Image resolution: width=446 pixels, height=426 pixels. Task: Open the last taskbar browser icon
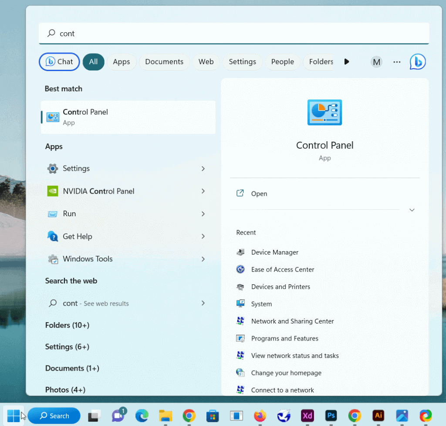(426, 416)
